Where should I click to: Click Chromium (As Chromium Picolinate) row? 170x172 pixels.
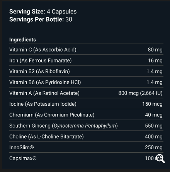click(86, 115)
